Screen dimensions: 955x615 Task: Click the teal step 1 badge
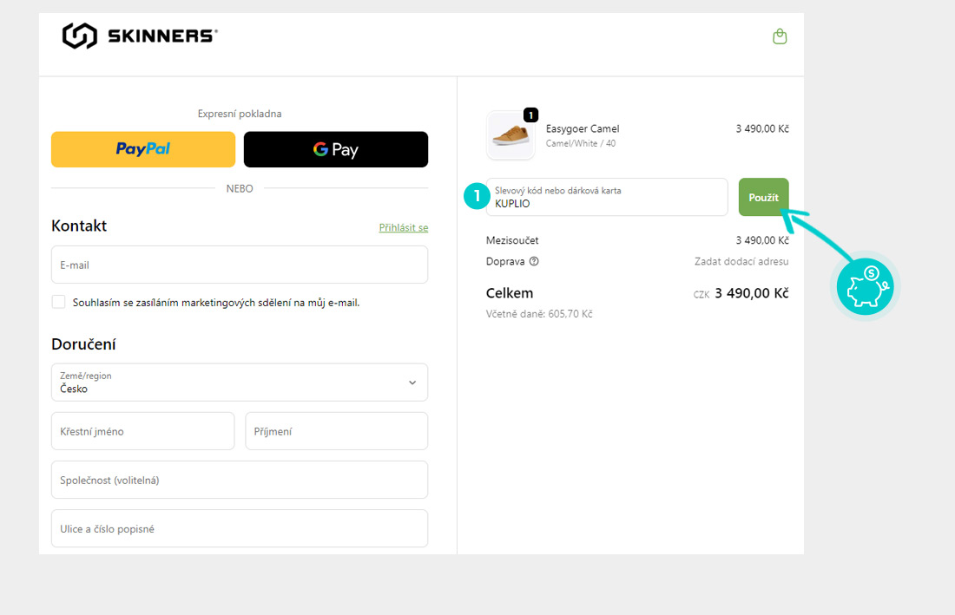tap(477, 197)
